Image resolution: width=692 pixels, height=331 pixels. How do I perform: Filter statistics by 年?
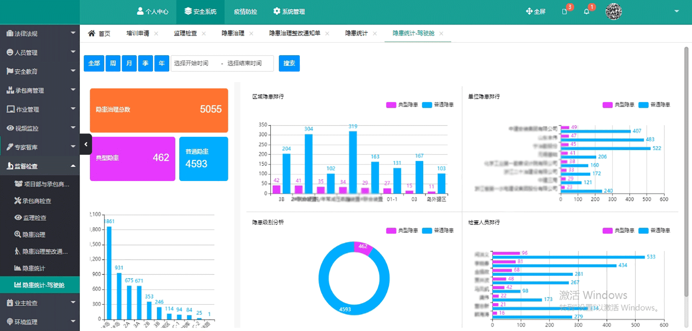tap(162, 63)
